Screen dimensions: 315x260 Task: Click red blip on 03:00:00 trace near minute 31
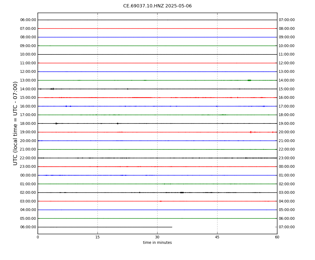coord(161,201)
